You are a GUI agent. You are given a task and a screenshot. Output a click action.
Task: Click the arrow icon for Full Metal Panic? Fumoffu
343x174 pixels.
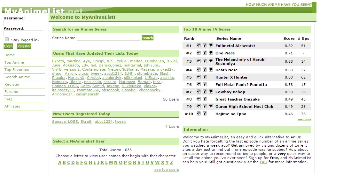coord(199,85)
